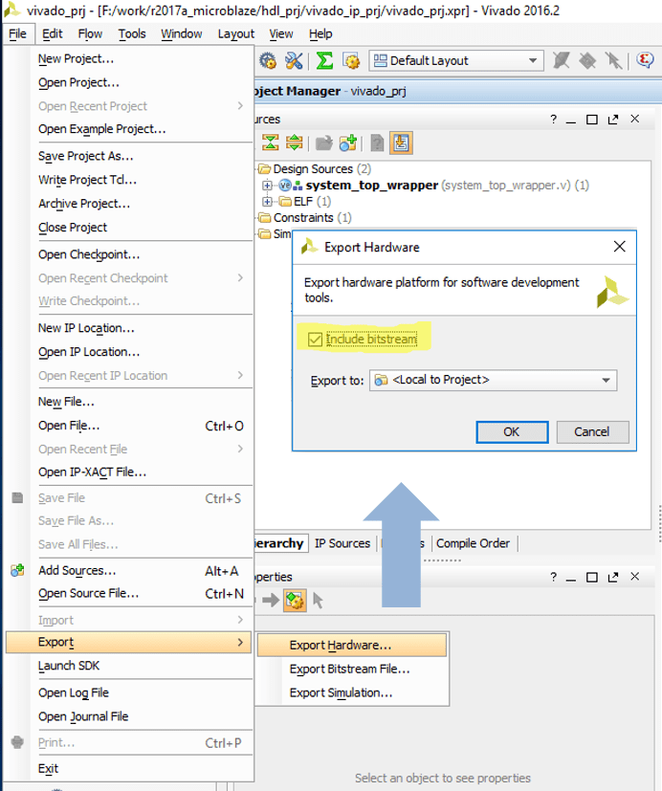Click the Quick Help icon at toolbar's right end

(645, 61)
